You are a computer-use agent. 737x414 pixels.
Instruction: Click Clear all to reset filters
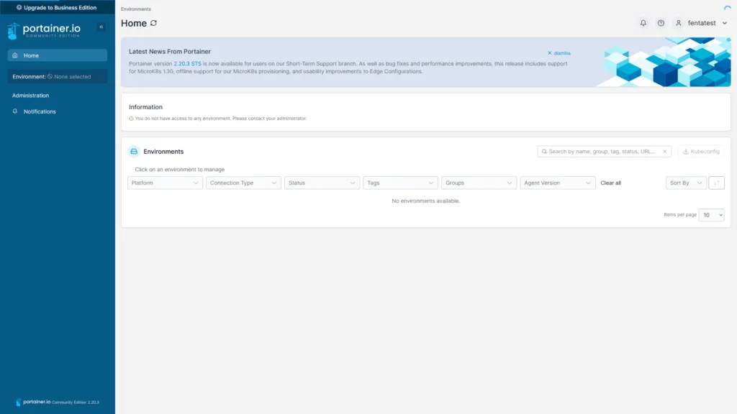click(x=610, y=183)
